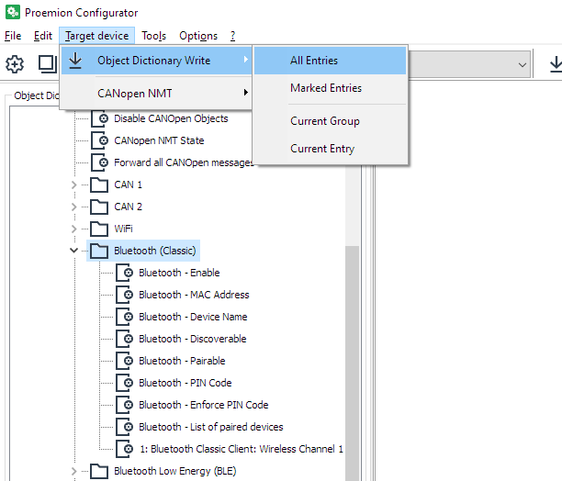Image resolution: width=562 pixels, height=481 pixels.
Task: Click the WiFi folder icon
Action: tap(100, 229)
